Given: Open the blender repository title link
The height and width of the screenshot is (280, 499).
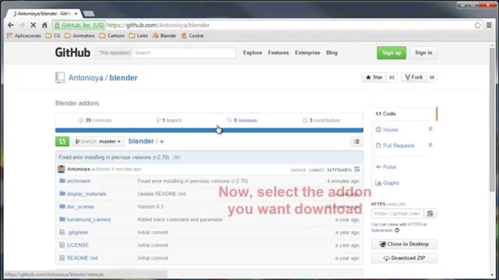Looking at the screenshot, I should pyautogui.click(x=124, y=78).
